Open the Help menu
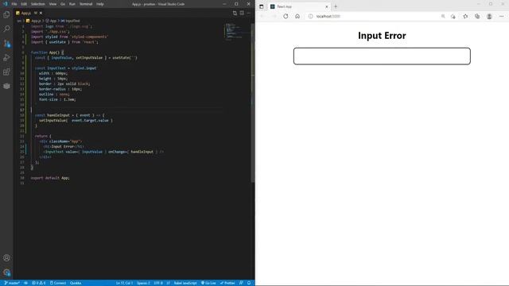 point(100,4)
